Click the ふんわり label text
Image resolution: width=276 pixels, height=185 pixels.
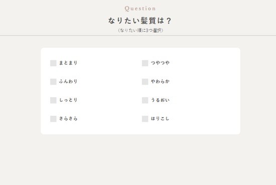coord(68,81)
